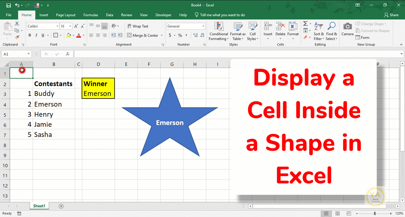Toggle Bold formatting
Screen dimensions: 405x217
(29, 35)
